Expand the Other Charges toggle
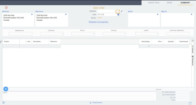 point(163,95)
